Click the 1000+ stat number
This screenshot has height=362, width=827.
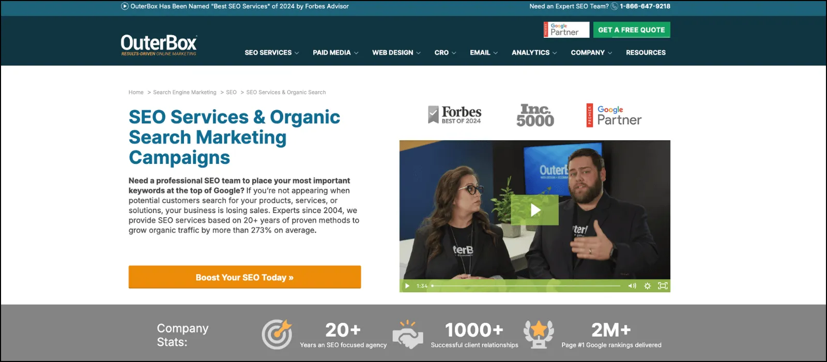474,329
